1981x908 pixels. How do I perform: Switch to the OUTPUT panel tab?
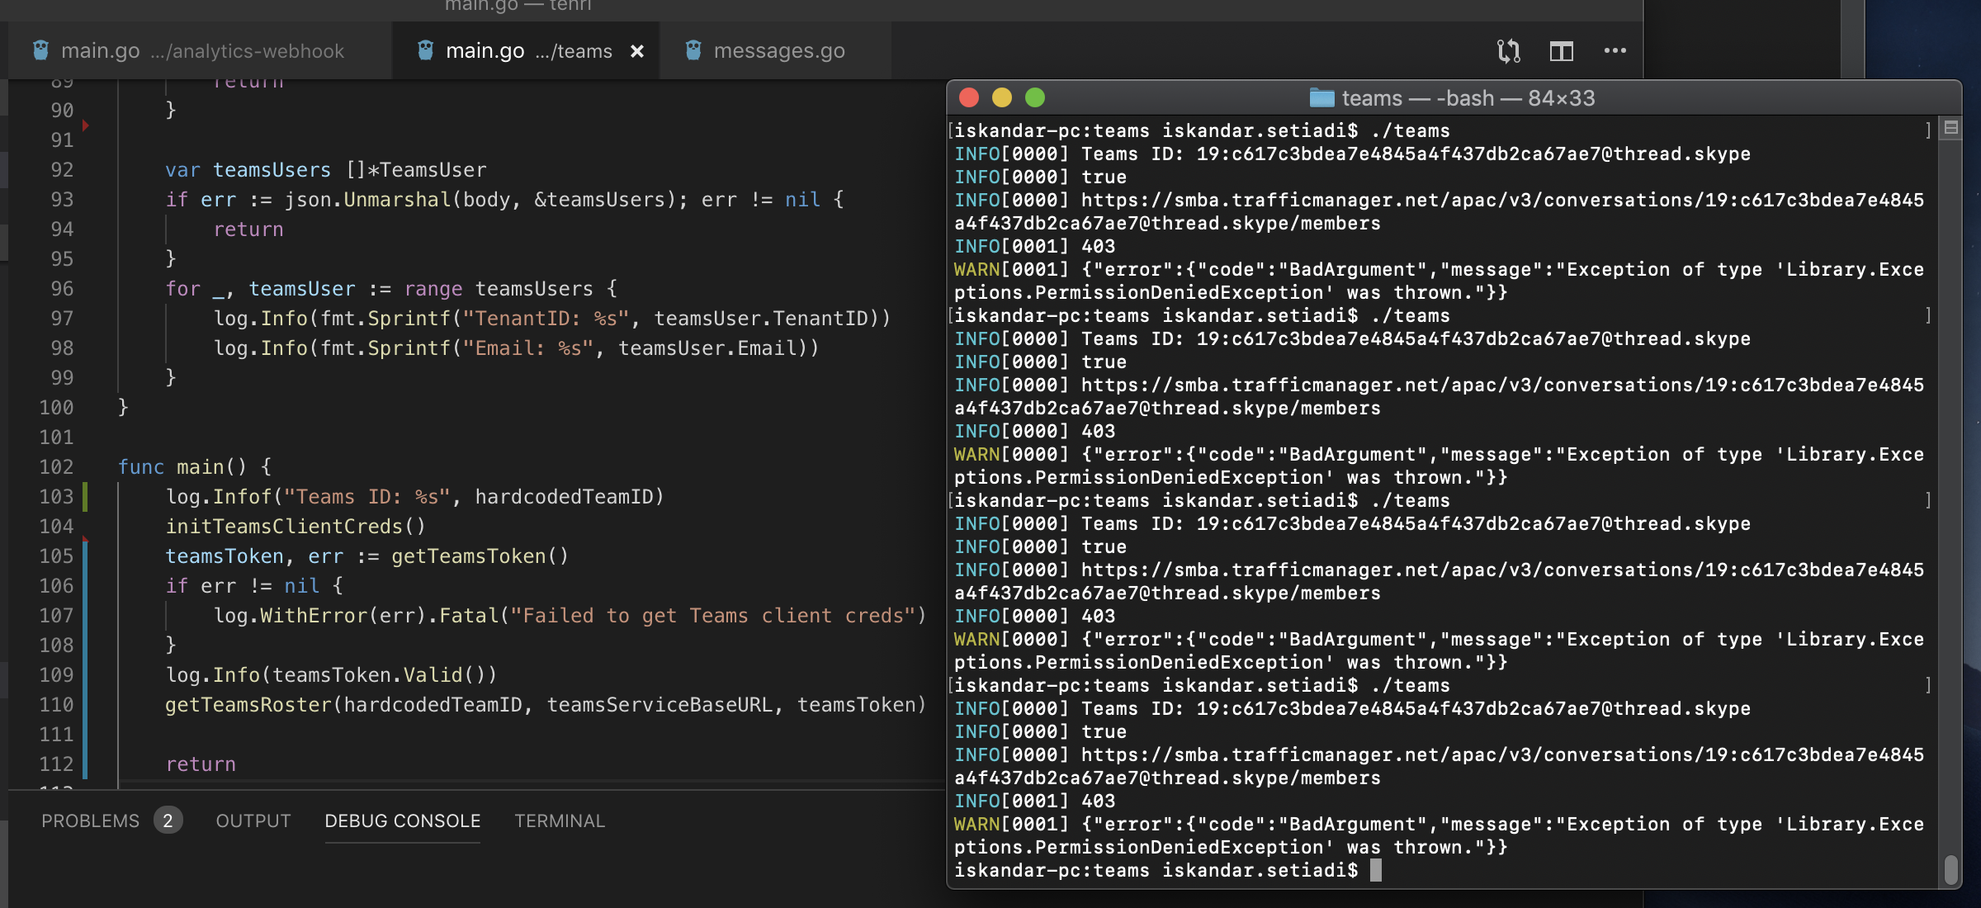253,821
